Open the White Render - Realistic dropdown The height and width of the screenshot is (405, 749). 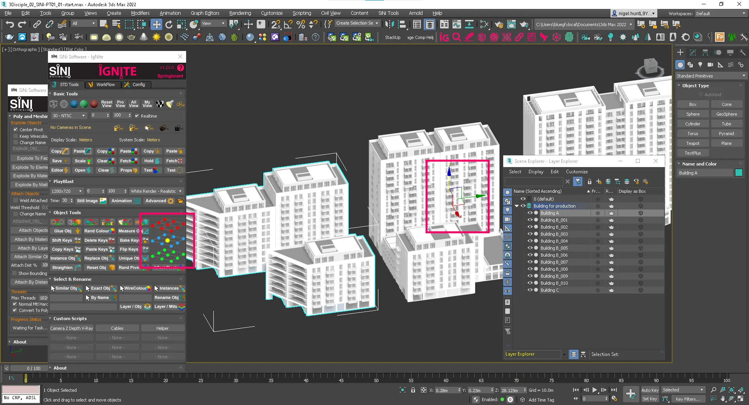point(156,191)
